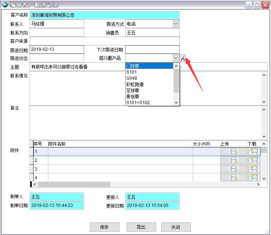
Task: Select 景观草 from product list
Action: tap(149, 97)
